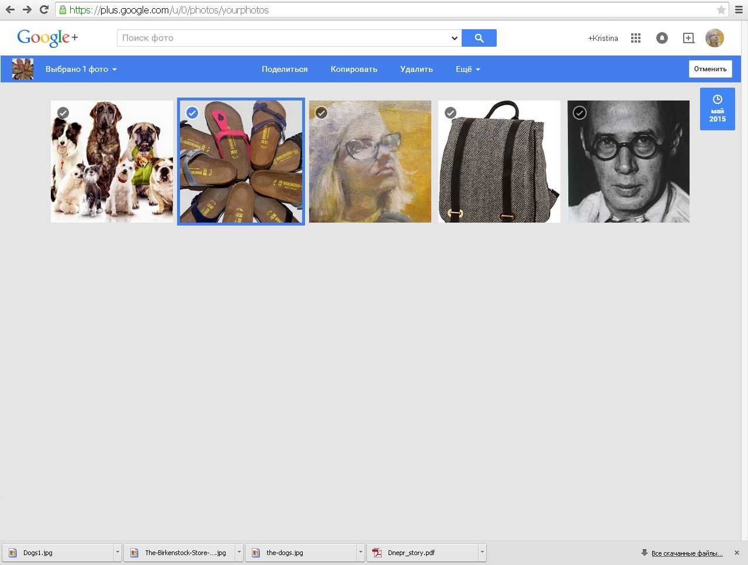The image size is (748, 565).
Task: Open the Chrome hamburger menu icon
Action: point(739,10)
